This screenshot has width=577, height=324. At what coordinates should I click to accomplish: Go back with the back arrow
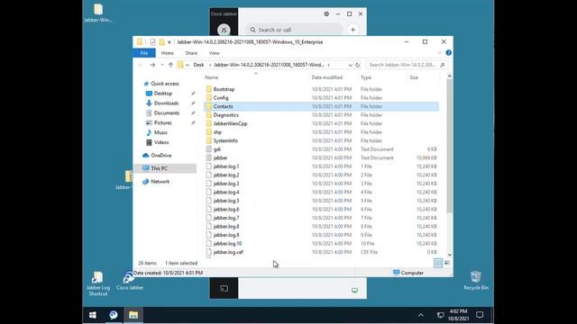point(141,65)
